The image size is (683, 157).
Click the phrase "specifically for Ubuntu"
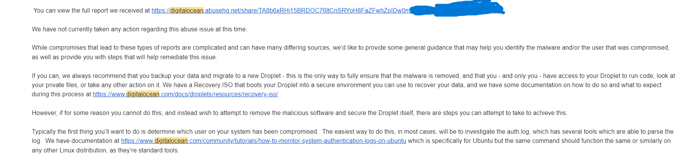[453, 141]
